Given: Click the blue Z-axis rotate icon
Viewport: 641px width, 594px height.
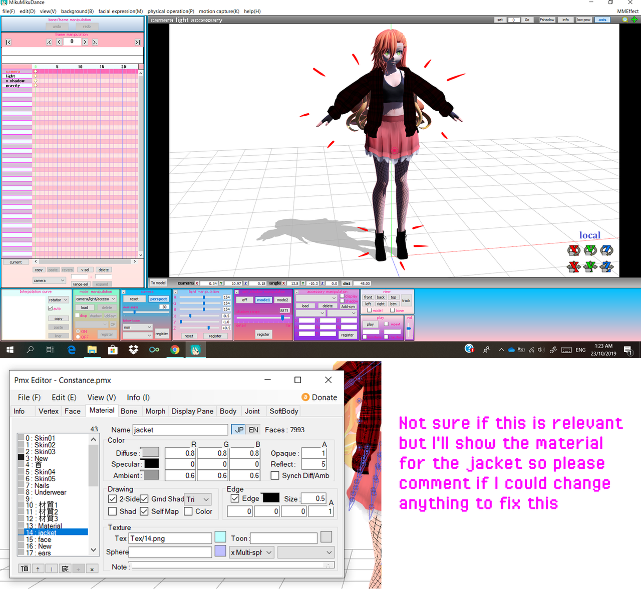Looking at the screenshot, I should click(606, 250).
